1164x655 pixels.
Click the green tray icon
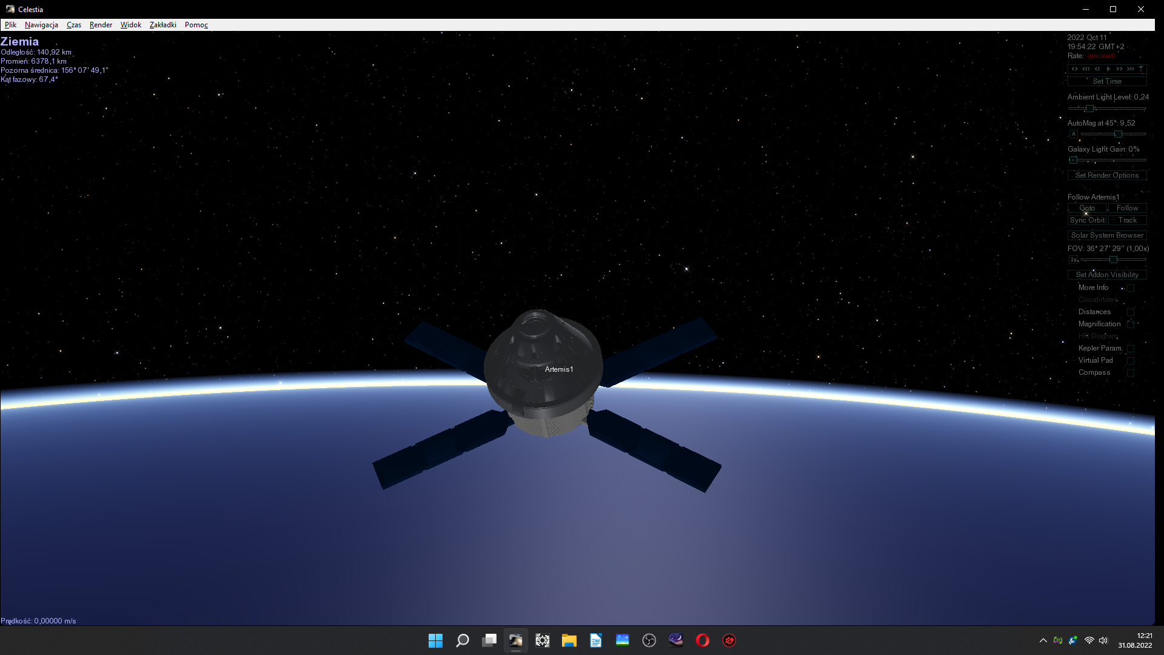point(1058,640)
